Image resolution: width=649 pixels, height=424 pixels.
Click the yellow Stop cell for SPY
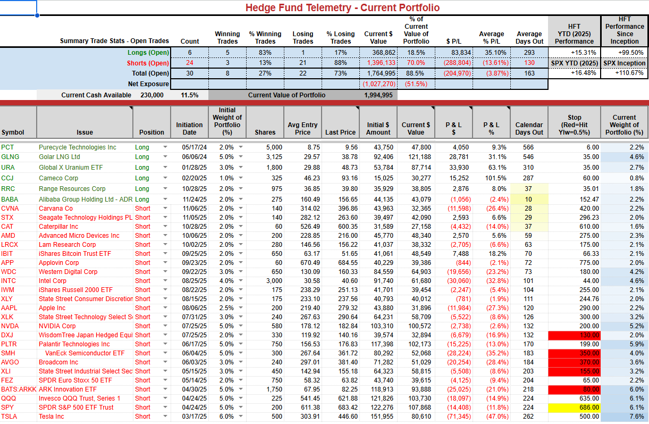point(574,408)
